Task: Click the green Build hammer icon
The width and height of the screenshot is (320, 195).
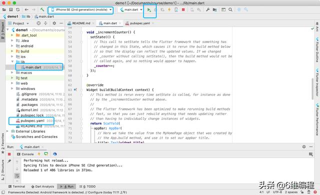Action: [x=42, y=9]
